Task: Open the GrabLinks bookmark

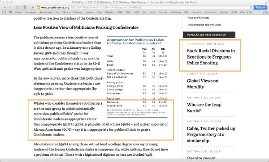Action: [210, 13]
